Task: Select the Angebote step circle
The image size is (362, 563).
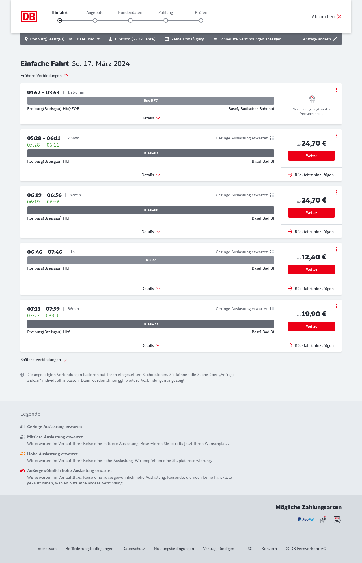Action: [x=95, y=20]
